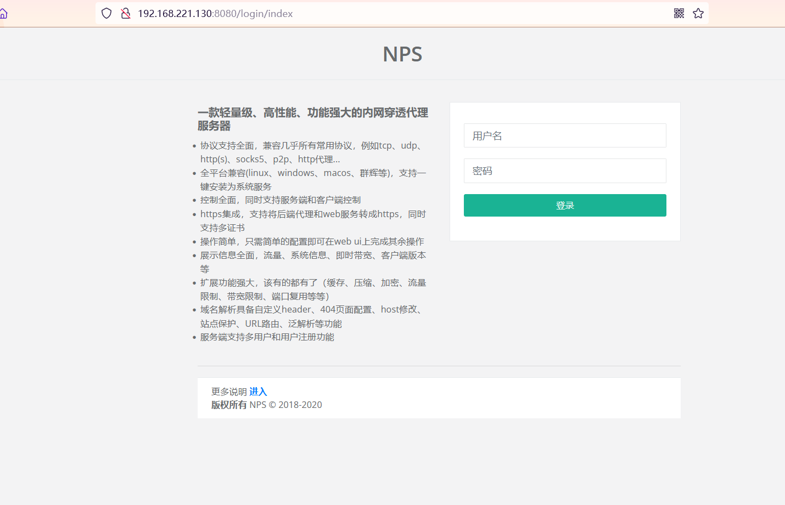785x505 pixels.
Task: Click the bullet starting 域名解析具备自定义header
Action: pos(313,316)
